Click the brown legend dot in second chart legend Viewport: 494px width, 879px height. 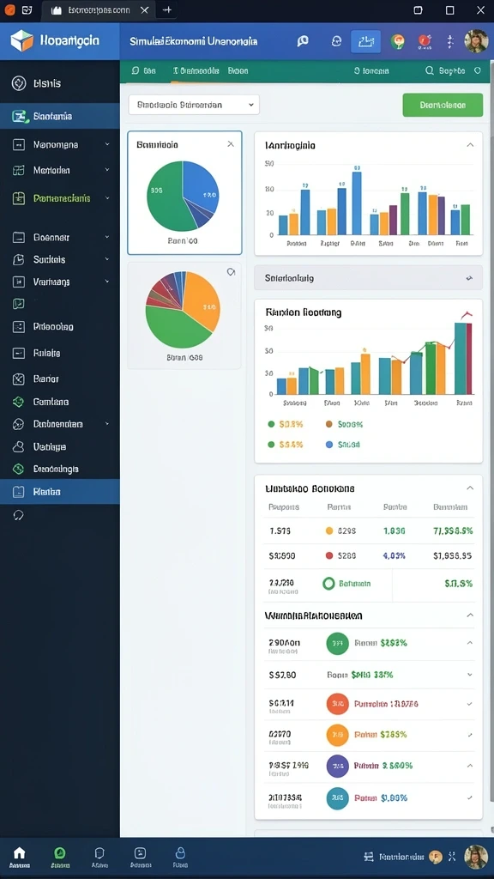click(328, 424)
